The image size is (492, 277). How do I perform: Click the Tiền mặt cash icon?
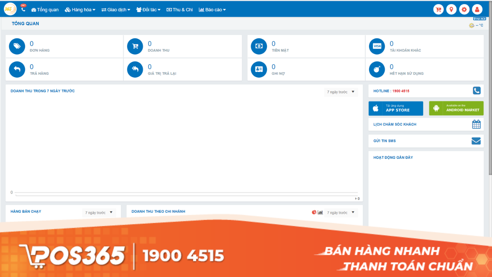click(259, 46)
